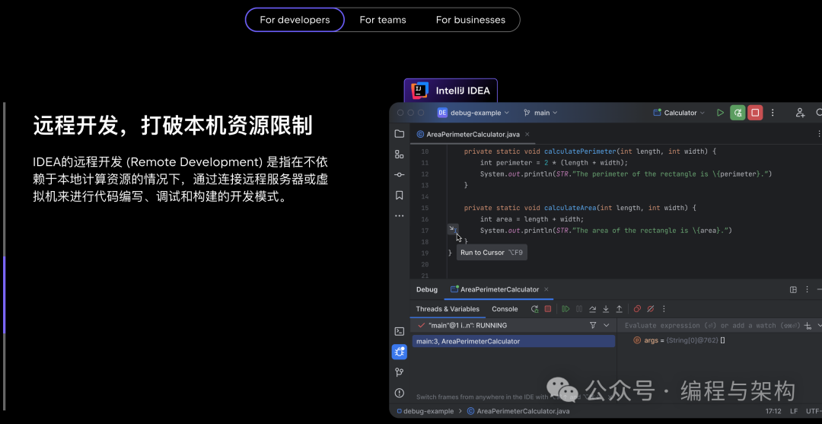
Task: Click line number 16 in the gutter
Action: pos(425,219)
